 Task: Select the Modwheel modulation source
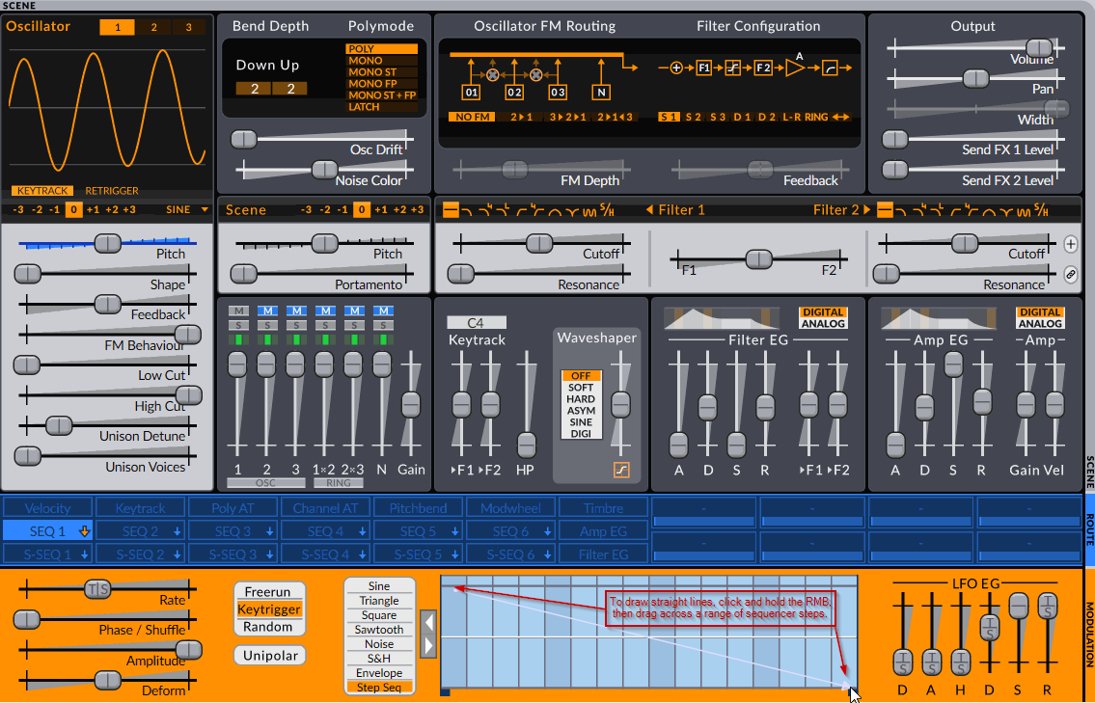click(510, 508)
